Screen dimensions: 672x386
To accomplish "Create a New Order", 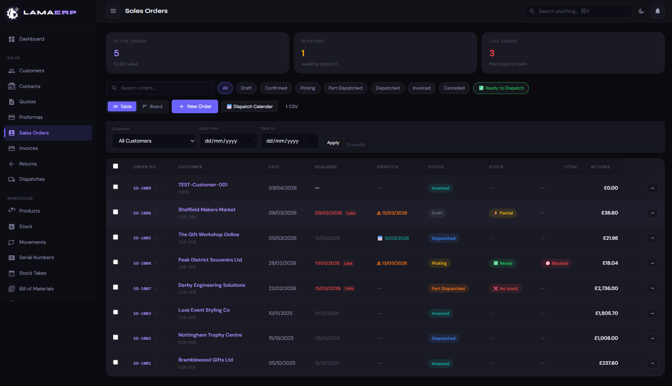I will [x=195, y=106].
